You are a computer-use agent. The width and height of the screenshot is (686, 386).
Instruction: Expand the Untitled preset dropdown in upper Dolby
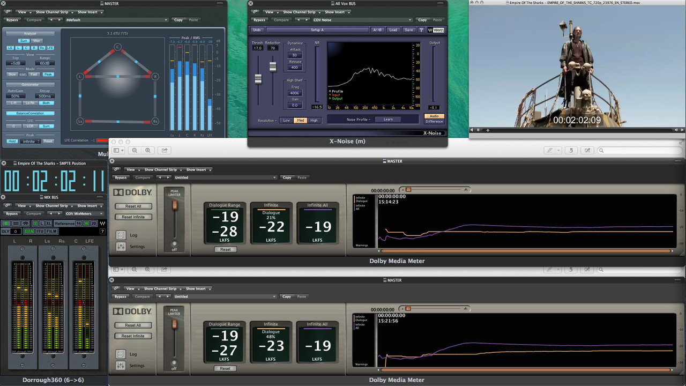(225, 177)
